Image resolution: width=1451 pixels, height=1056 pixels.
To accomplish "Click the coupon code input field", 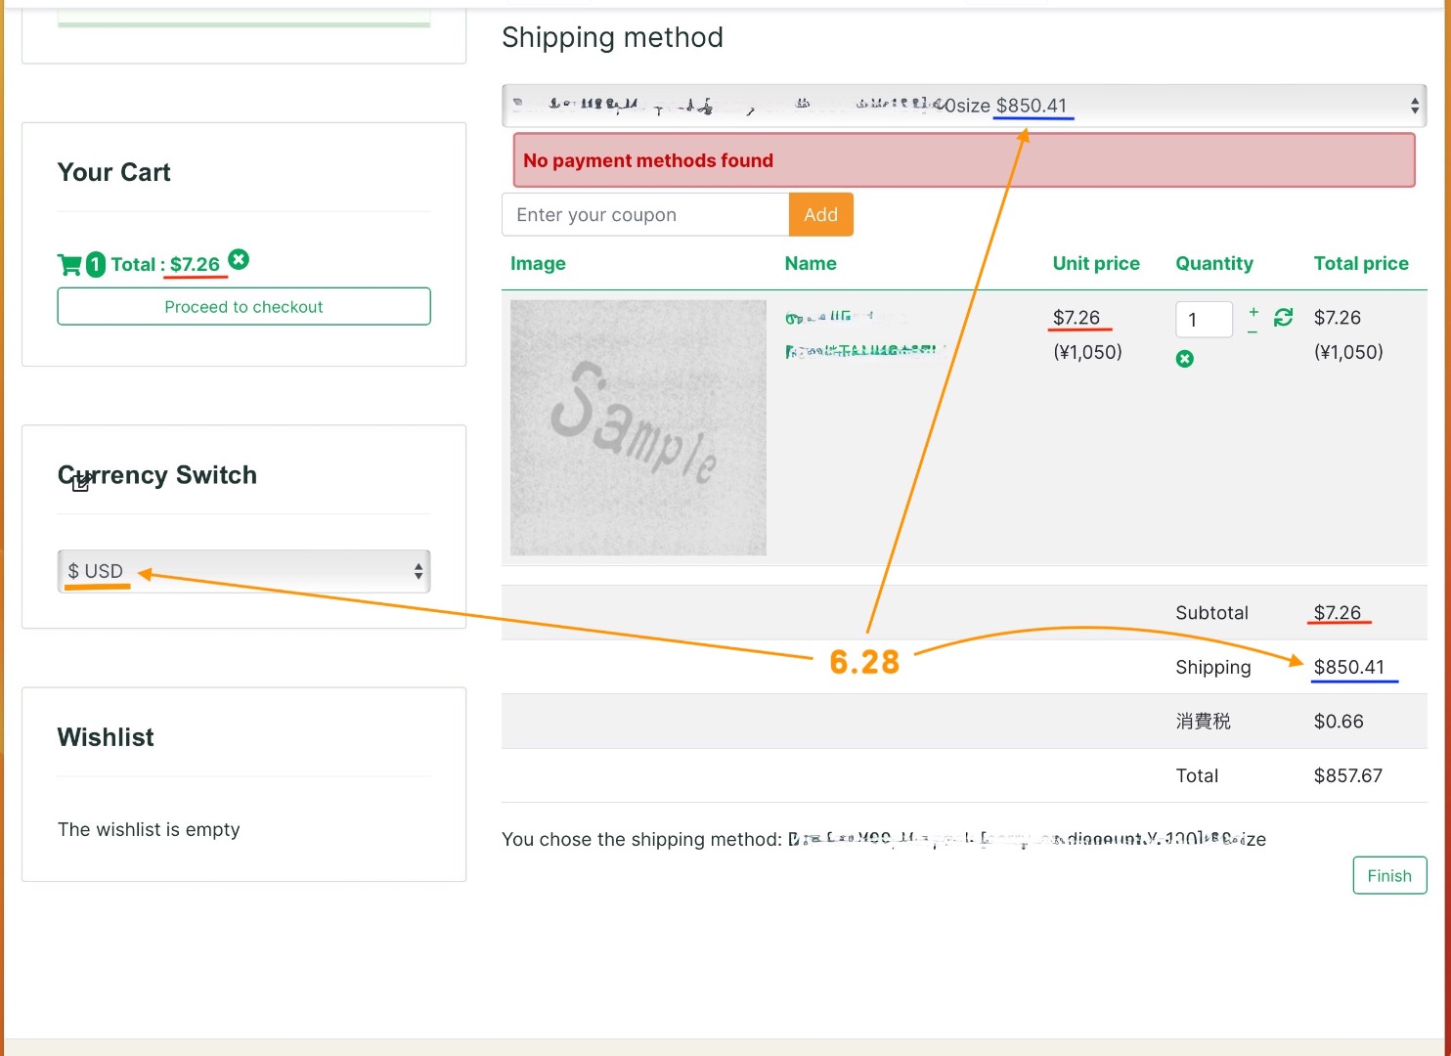I will coord(645,215).
